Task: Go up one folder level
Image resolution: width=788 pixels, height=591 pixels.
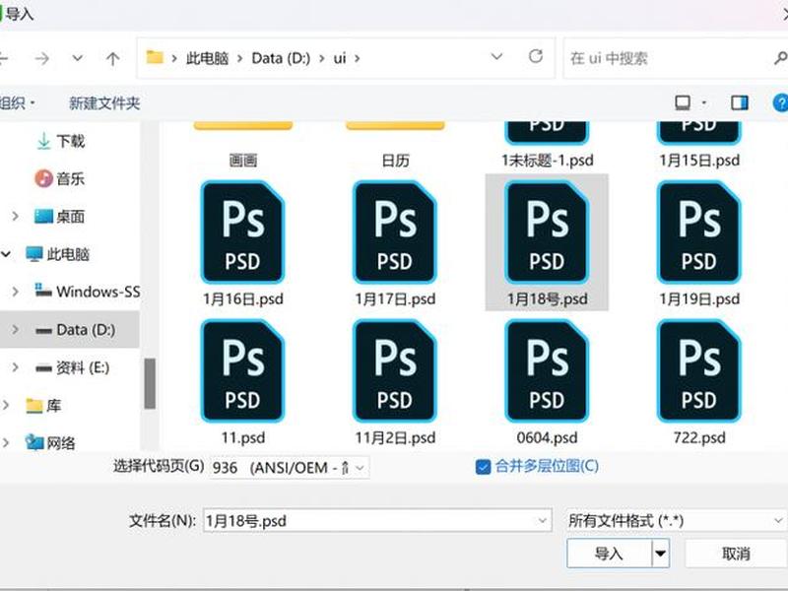Action: (x=112, y=59)
